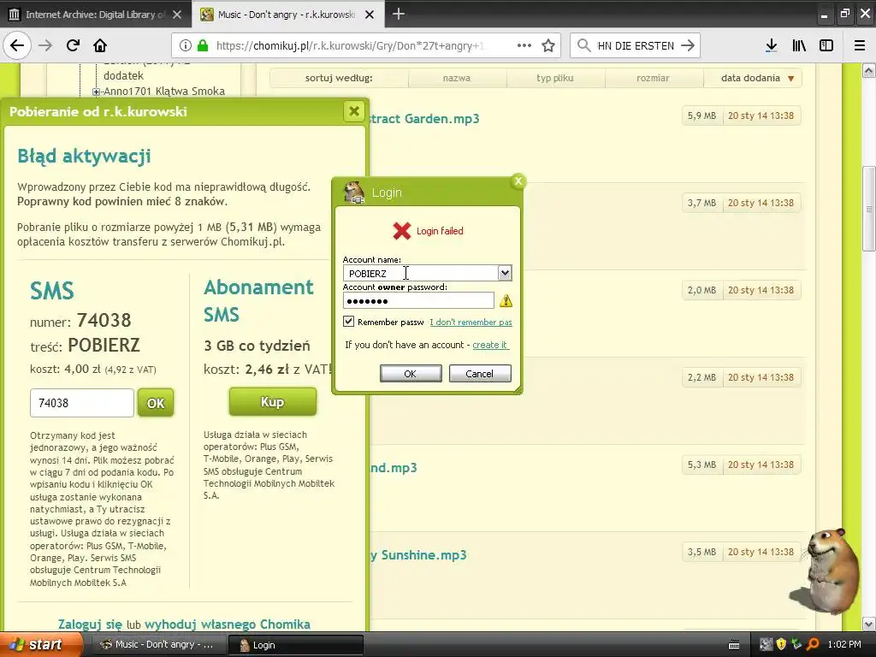
Task: Sort the list by typ pliku
Action: click(x=554, y=78)
